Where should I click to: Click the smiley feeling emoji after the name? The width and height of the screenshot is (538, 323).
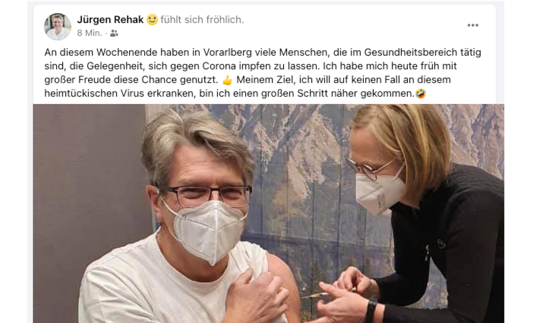click(x=152, y=19)
